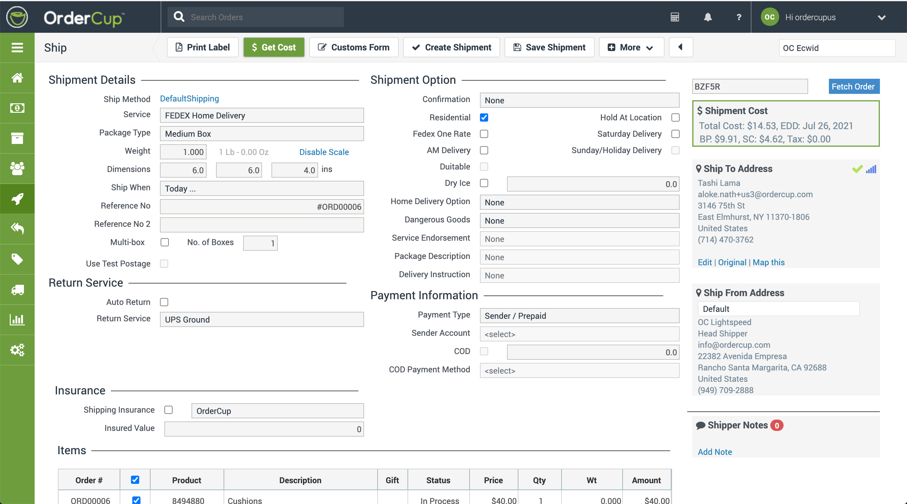
Task: Open the price tag sidebar icon
Action: tap(17, 259)
